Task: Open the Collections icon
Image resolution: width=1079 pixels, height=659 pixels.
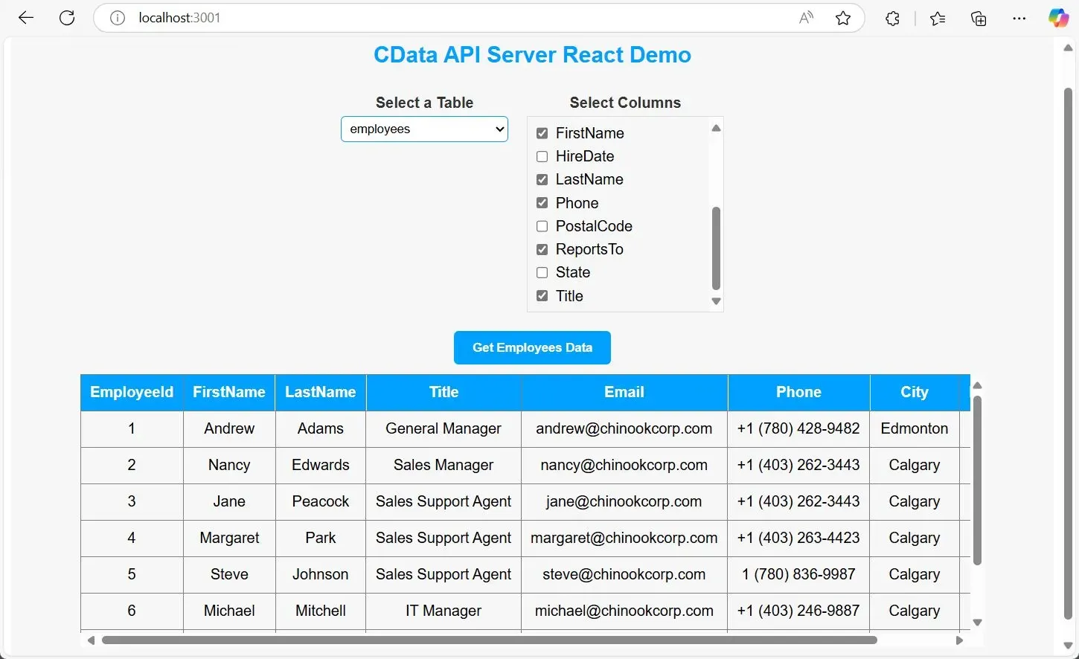Action: pos(979,19)
